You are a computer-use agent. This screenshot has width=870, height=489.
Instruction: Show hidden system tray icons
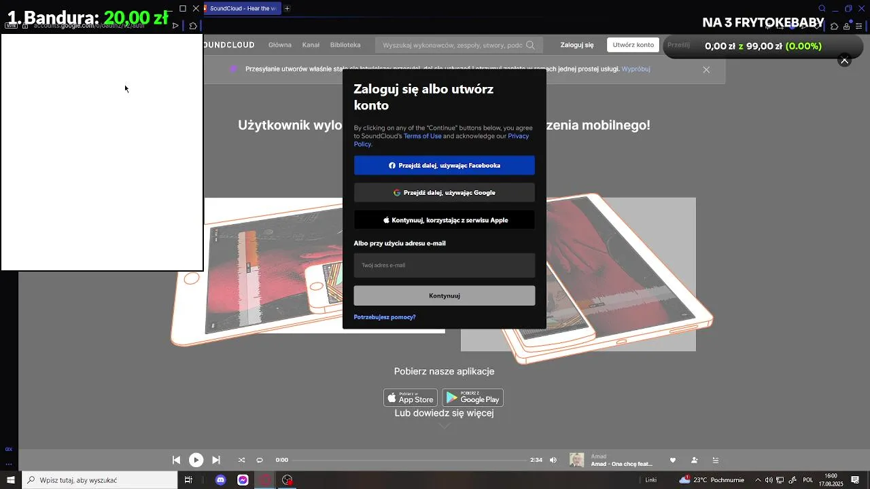[x=758, y=480]
